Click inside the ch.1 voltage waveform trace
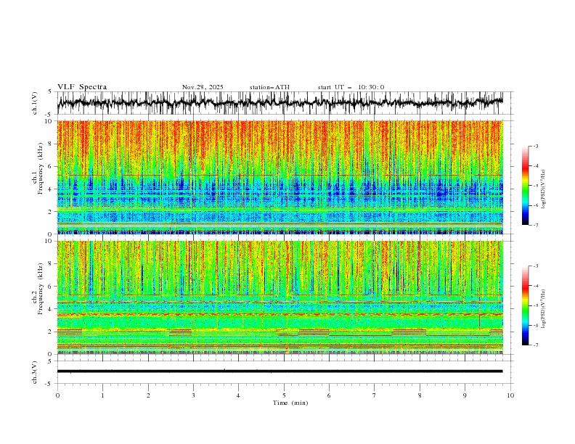 280,103
